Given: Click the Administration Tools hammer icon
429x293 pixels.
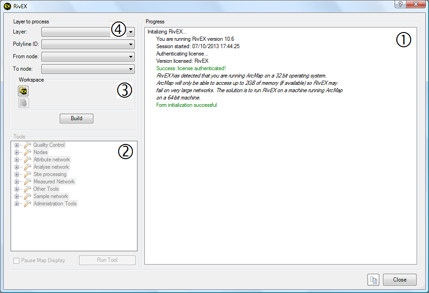Looking at the screenshot, I should tap(28, 204).
